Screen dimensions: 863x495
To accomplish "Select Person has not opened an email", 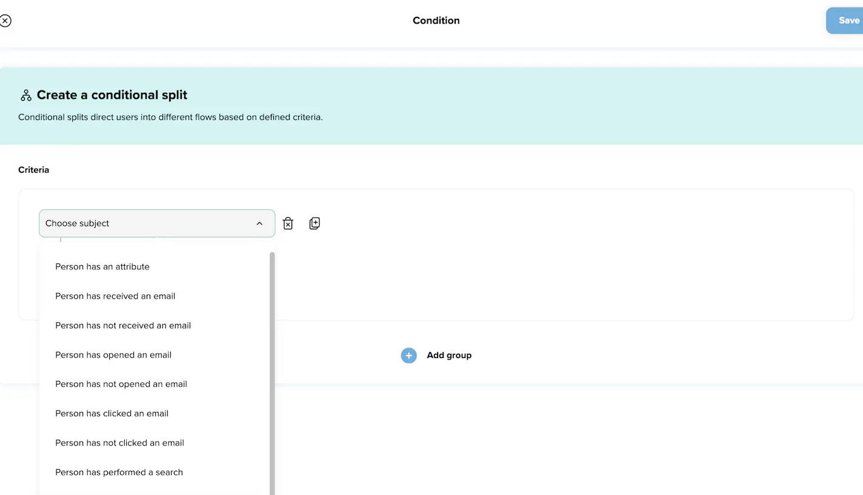I will 121,384.
